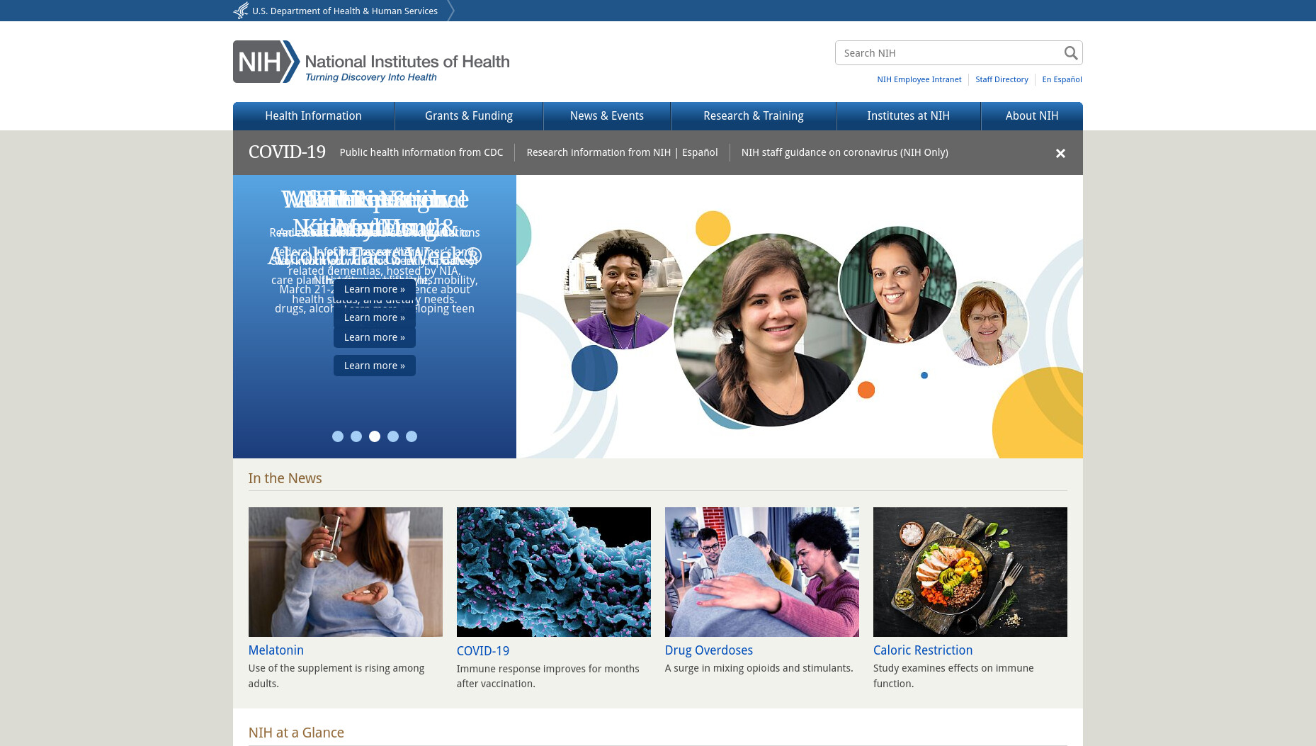Image resolution: width=1316 pixels, height=746 pixels.
Task: Click 'Use of the supplement is rising' text
Action: click(x=336, y=676)
